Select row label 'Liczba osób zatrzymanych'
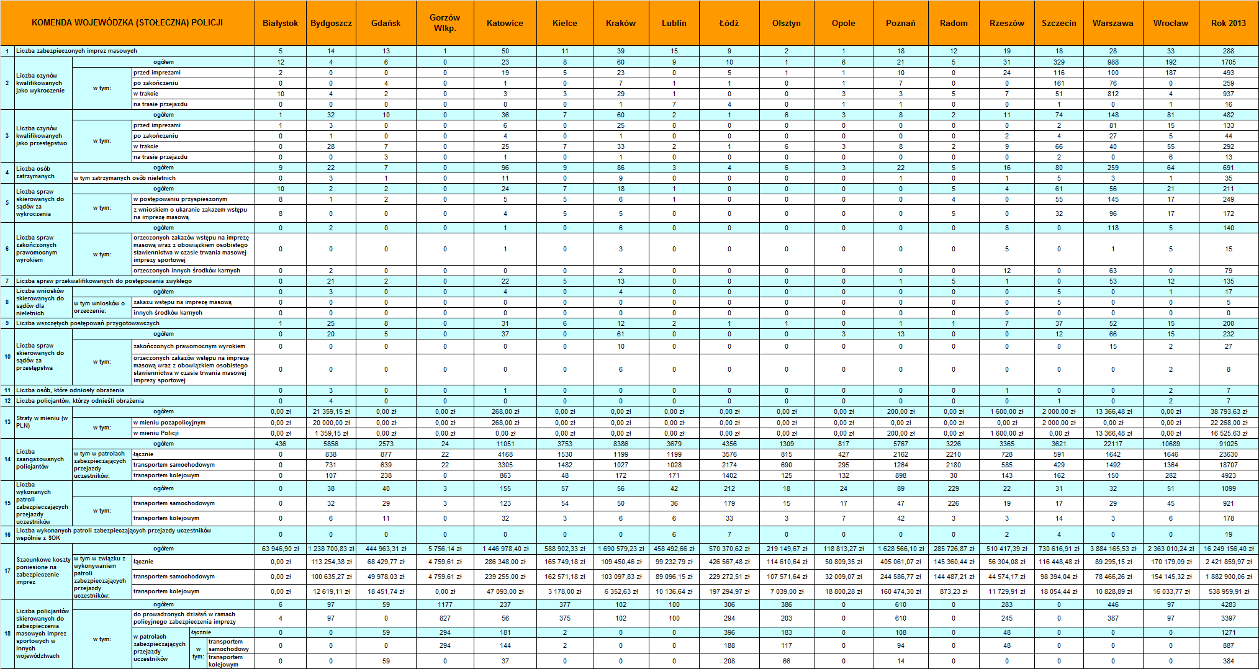Screen dimensions: 1259x669 point(43,173)
